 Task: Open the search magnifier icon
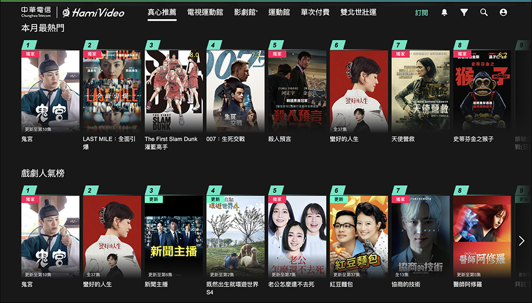(x=484, y=13)
